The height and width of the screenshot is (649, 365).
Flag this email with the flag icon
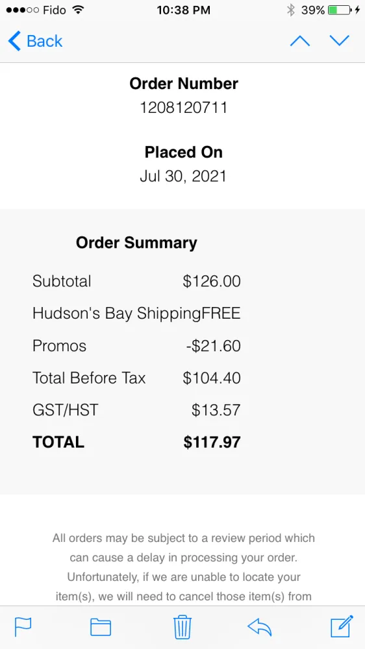23,627
